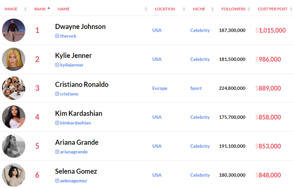The width and height of the screenshot is (294, 188).
Task: Select Europe location for Cristiano Ronaldo
Action: tap(159, 89)
